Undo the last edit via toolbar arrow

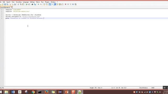click(x=27, y=4)
